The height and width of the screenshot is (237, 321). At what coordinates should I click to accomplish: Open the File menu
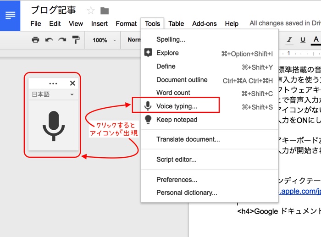coord(36,24)
